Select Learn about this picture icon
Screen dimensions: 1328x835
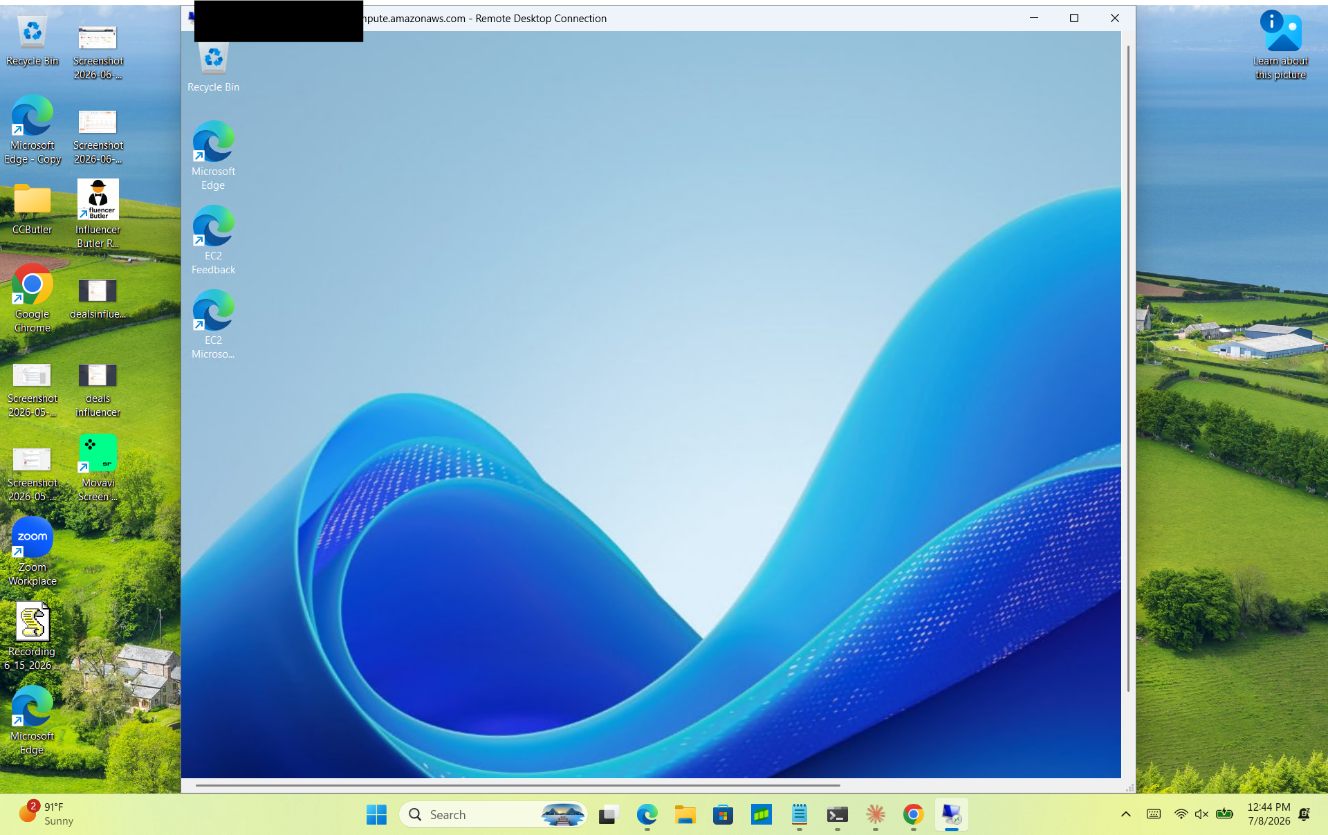[x=1280, y=46]
